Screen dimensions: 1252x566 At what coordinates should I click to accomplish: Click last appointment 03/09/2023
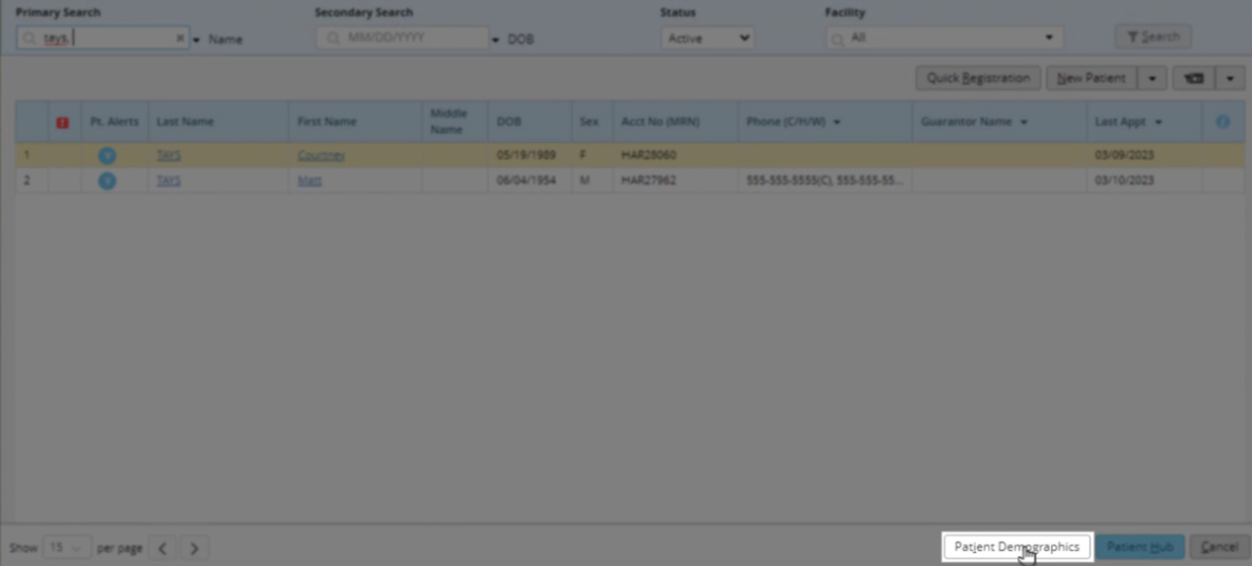click(x=1124, y=155)
